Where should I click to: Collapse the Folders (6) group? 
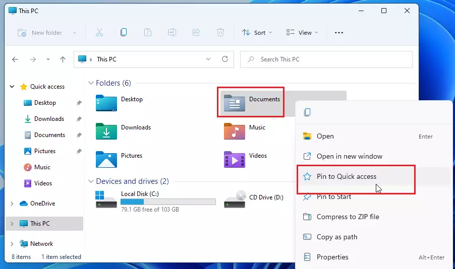(x=91, y=83)
